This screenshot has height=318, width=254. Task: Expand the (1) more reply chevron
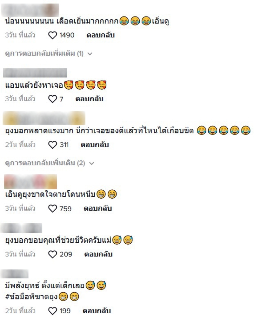click(90, 54)
